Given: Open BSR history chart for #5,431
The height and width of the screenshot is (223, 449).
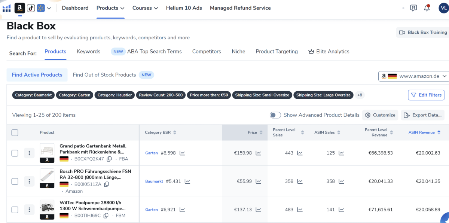Looking at the screenshot, I should [x=187, y=181].
